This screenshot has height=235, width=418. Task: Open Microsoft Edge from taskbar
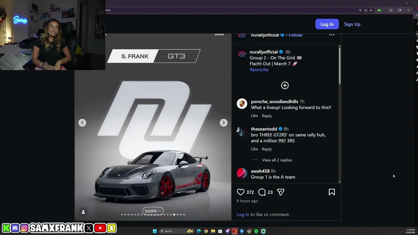[199, 231]
